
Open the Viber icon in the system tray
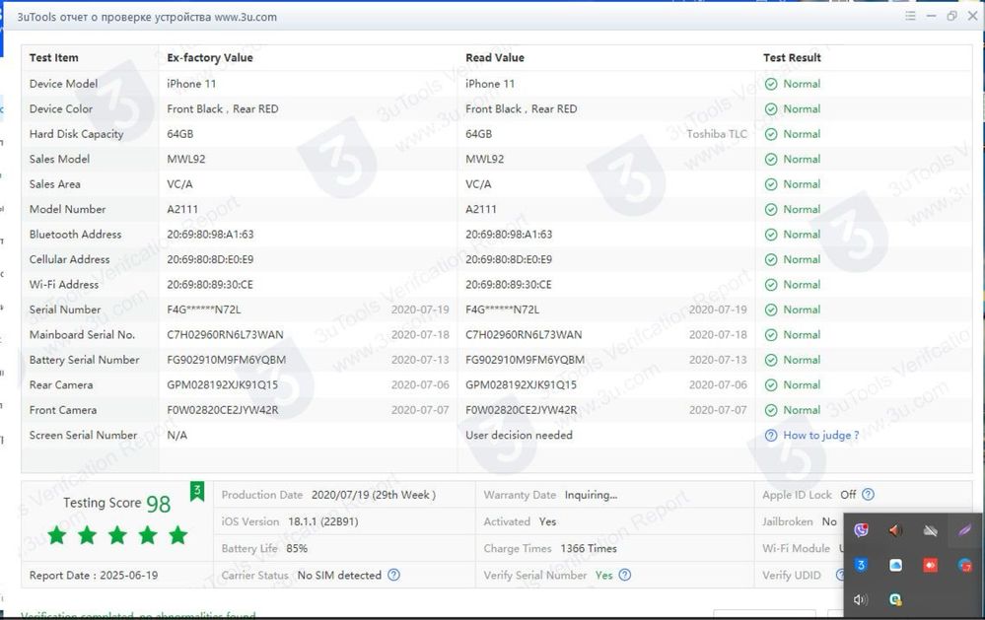[861, 531]
